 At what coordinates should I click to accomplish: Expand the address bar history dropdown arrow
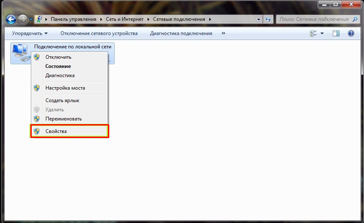click(x=259, y=19)
